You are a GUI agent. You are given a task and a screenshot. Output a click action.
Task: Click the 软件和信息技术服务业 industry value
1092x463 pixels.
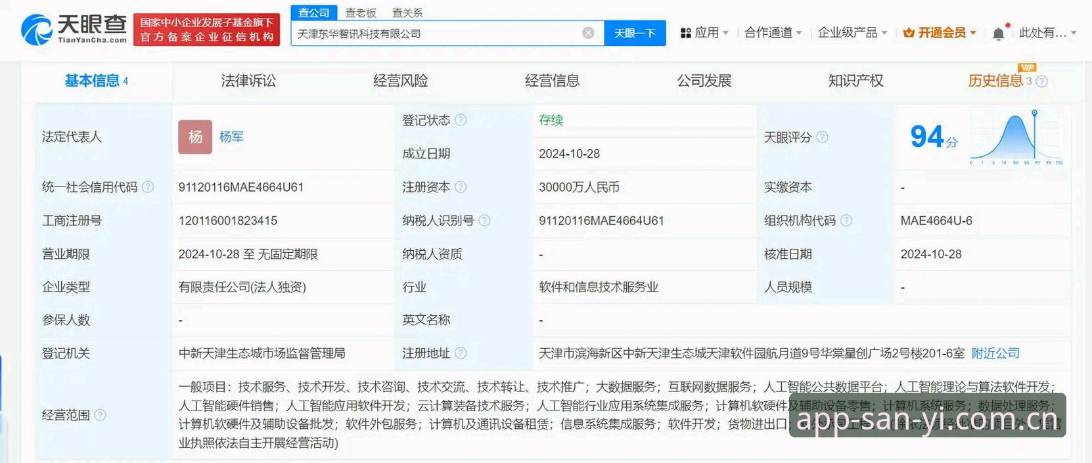pos(599,287)
